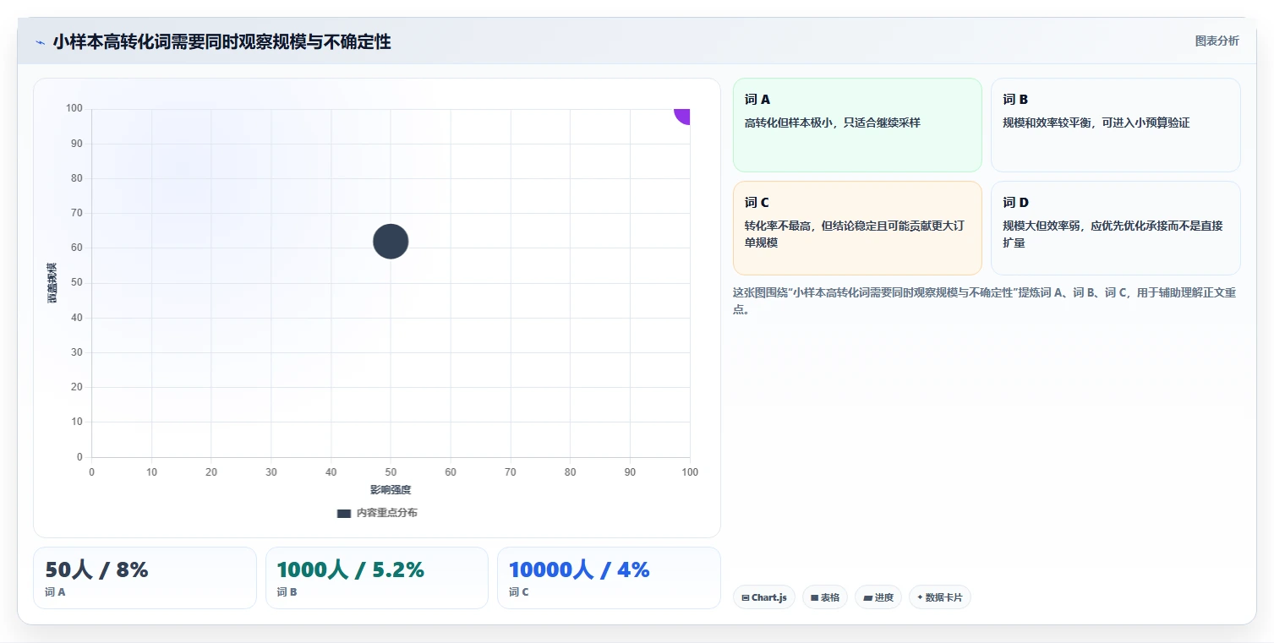This screenshot has width=1274, height=643.
Task: Click the 1000人 / 5.2% stat card
Action: point(377,578)
